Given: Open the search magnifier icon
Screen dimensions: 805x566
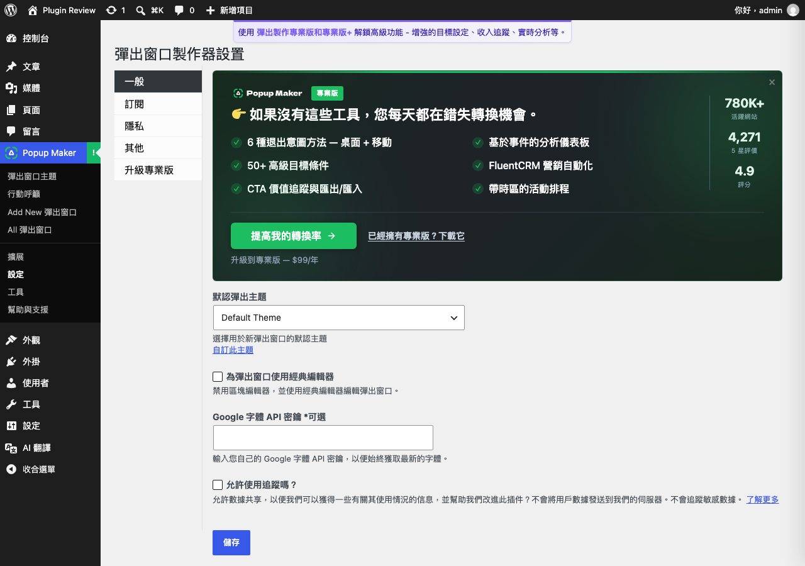Looking at the screenshot, I should pyautogui.click(x=142, y=10).
